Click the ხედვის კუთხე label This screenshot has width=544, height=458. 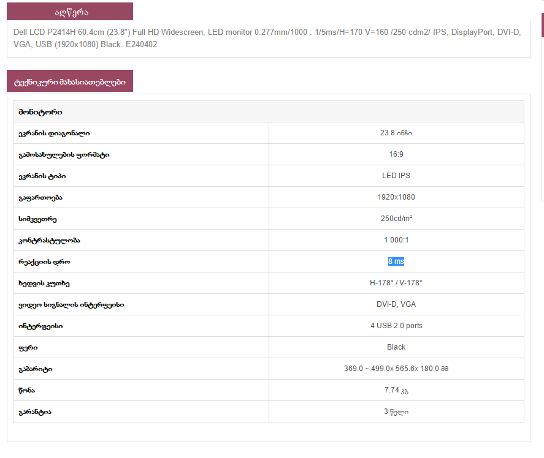pos(44,283)
